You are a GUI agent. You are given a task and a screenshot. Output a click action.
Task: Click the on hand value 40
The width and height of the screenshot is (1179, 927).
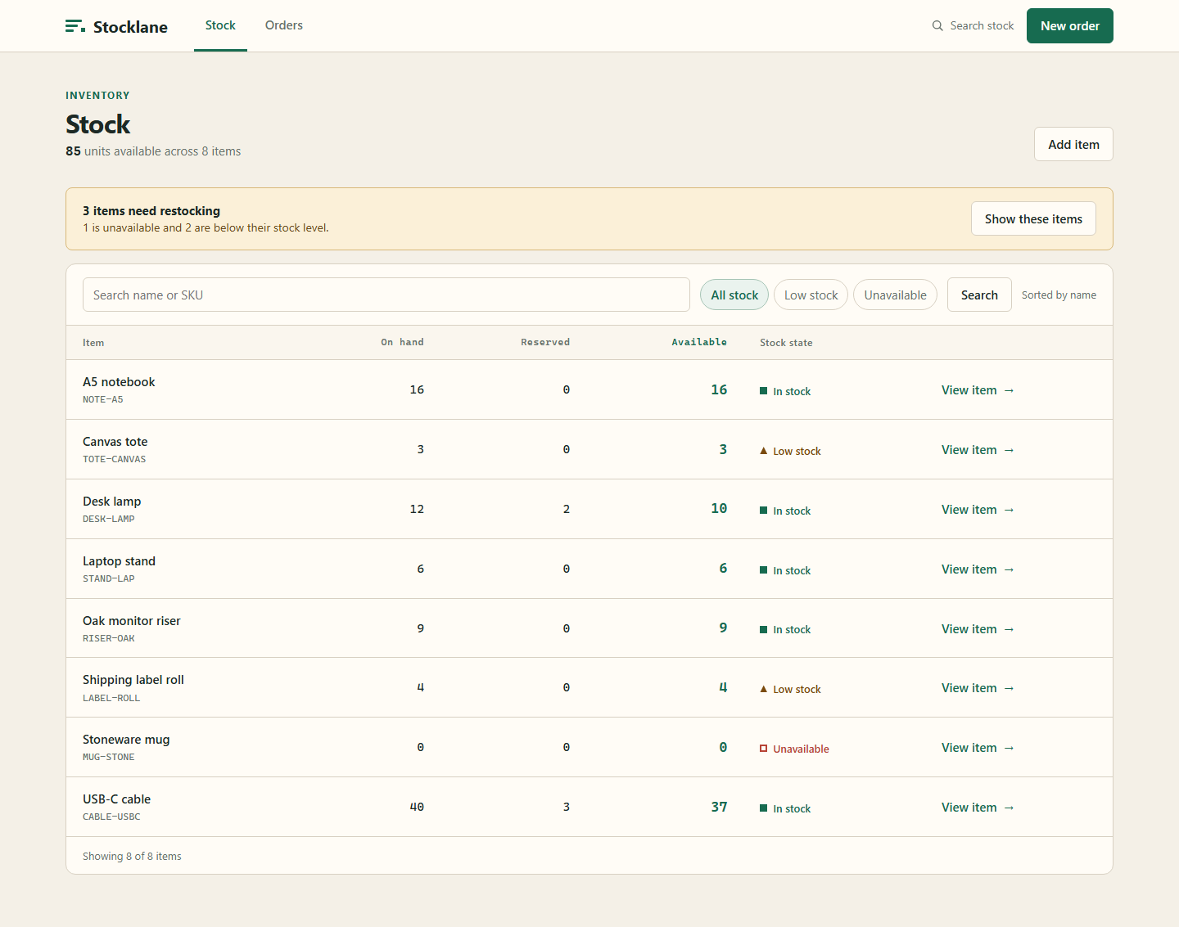coord(417,807)
